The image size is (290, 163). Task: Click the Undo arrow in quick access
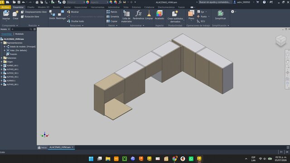click(24, 2)
